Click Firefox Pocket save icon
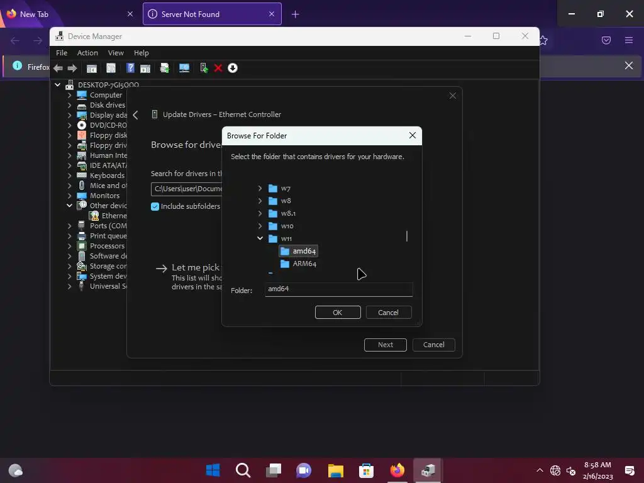 606,40
